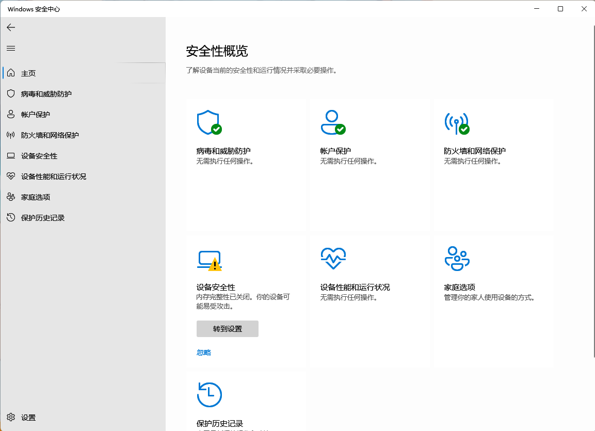Open 帐户保护 from the sidebar

(x=84, y=114)
